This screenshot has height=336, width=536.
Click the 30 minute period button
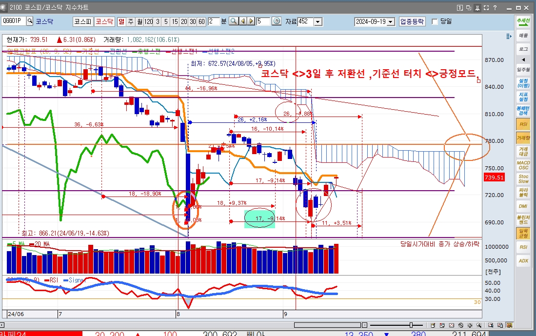[x=193, y=21]
